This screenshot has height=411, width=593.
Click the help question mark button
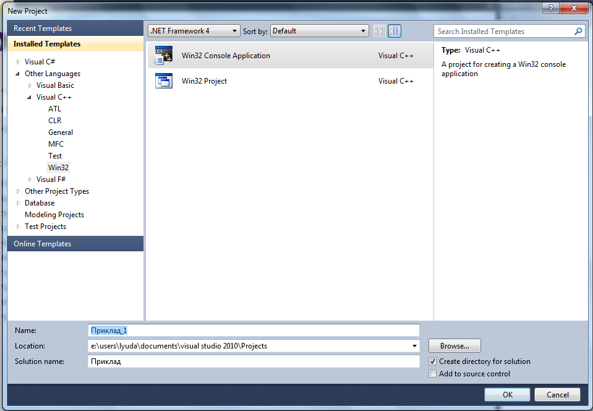(x=550, y=8)
